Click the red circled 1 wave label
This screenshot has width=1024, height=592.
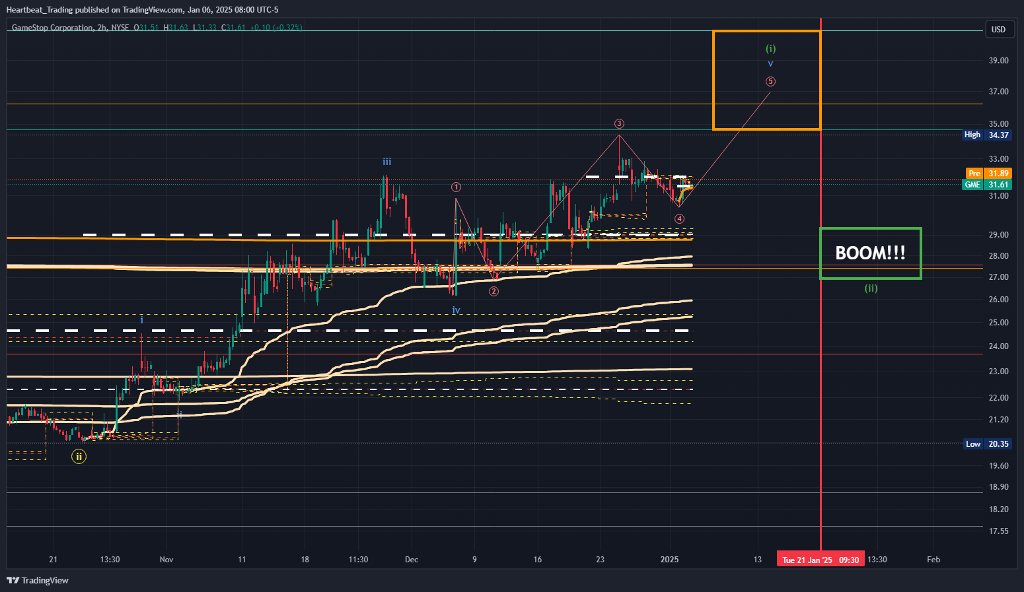coord(456,187)
